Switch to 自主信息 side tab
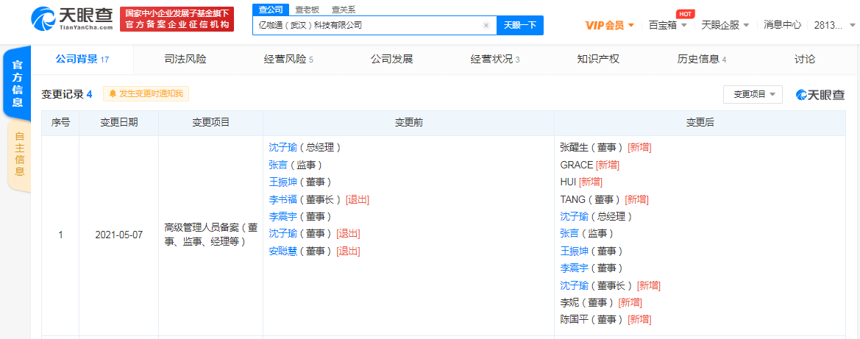Image resolution: width=860 pixels, height=339 pixels. point(19,154)
